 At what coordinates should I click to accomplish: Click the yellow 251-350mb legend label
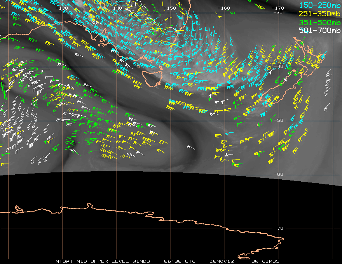pos(319,14)
